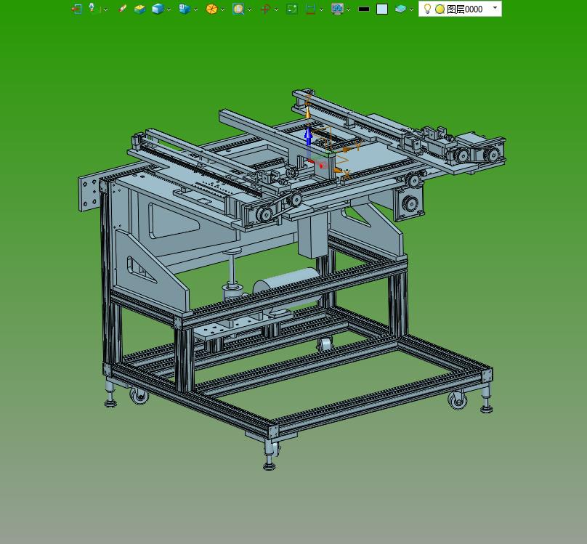Expand the zoom options dropdown
The width and height of the screenshot is (587, 544).
click(x=250, y=9)
